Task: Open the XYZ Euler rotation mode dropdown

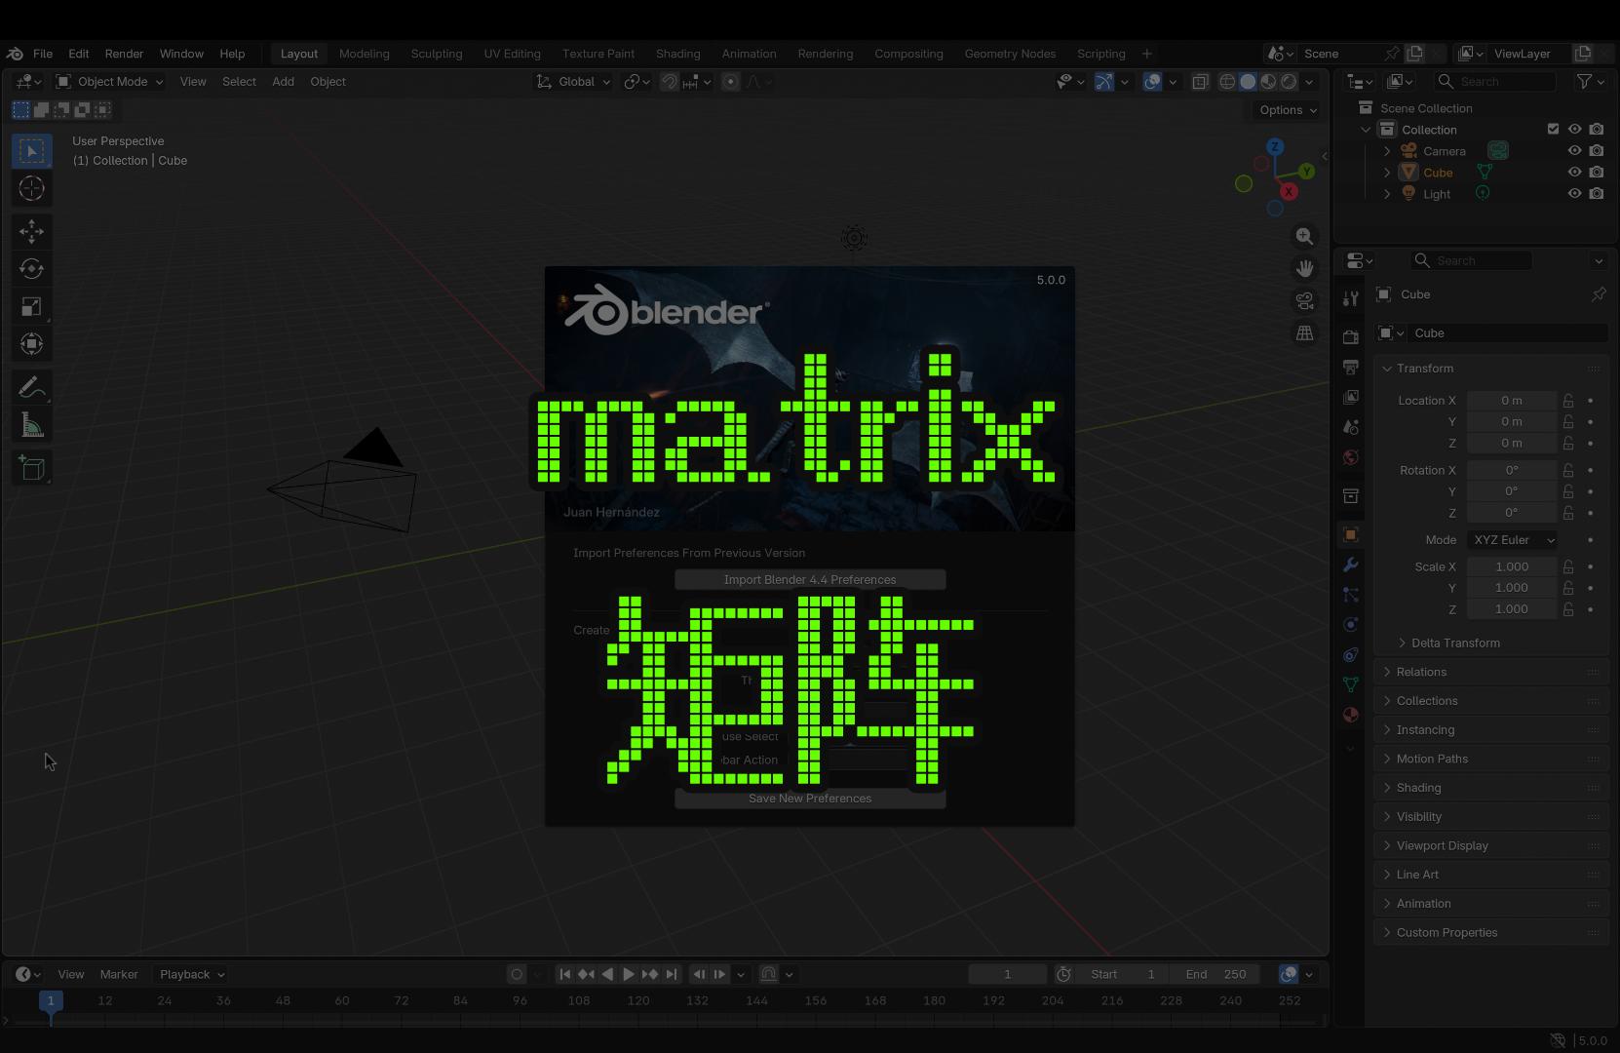Action: point(1512,540)
